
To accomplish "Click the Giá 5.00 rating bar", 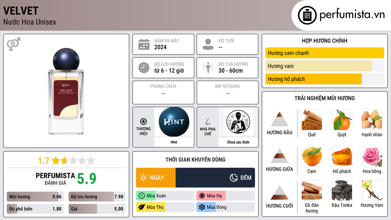I will click(x=97, y=209).
